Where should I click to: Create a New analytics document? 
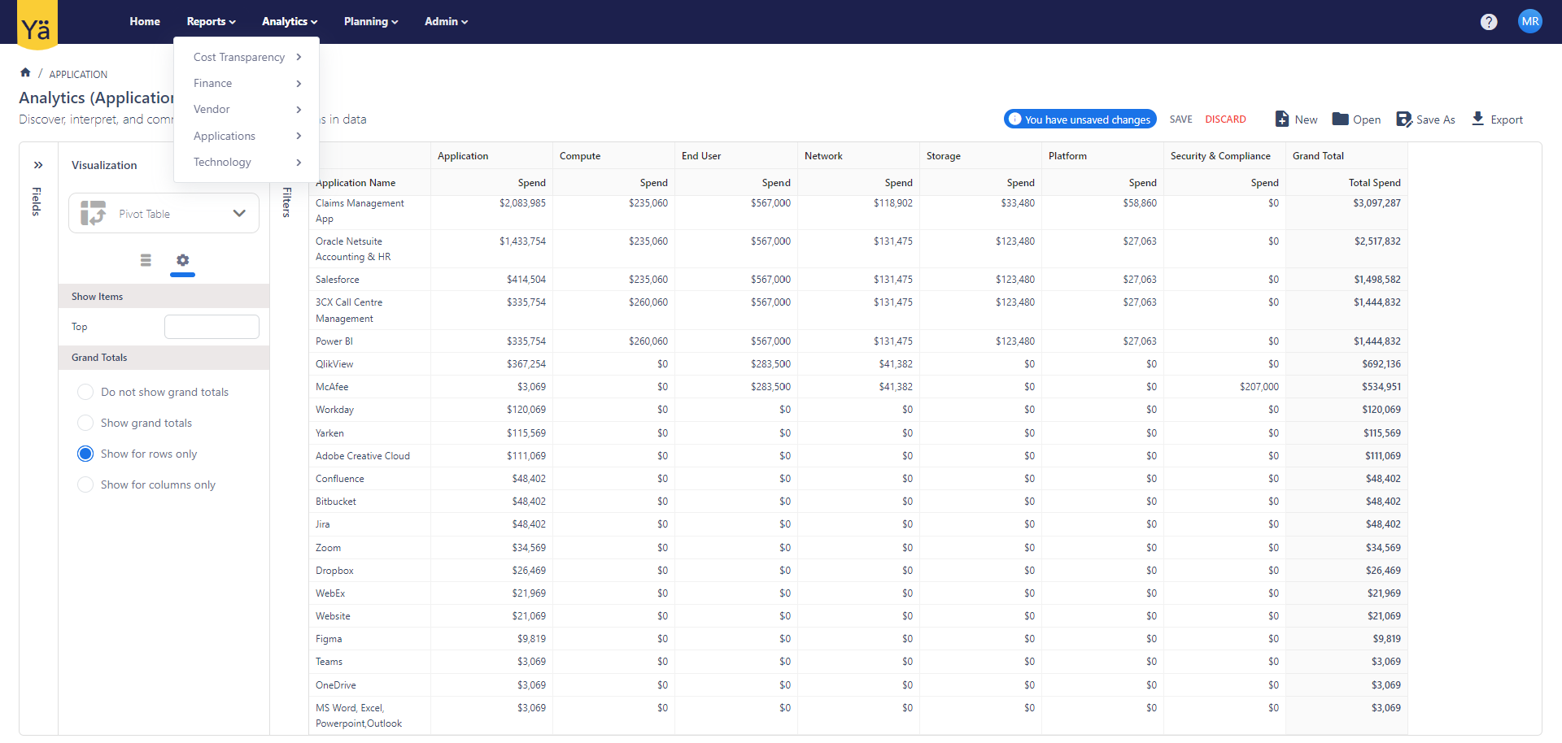(x=1296, y=119)
